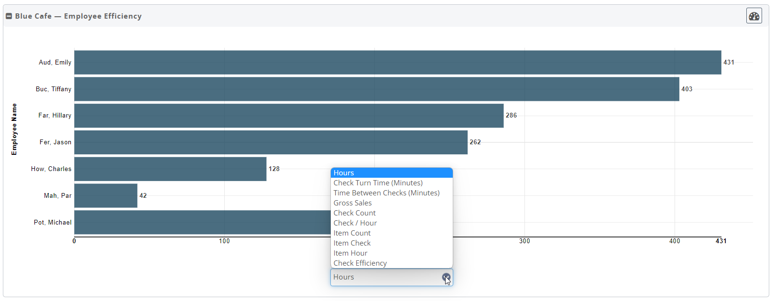Choose Item Check from dropdown

tap(352, 243)
